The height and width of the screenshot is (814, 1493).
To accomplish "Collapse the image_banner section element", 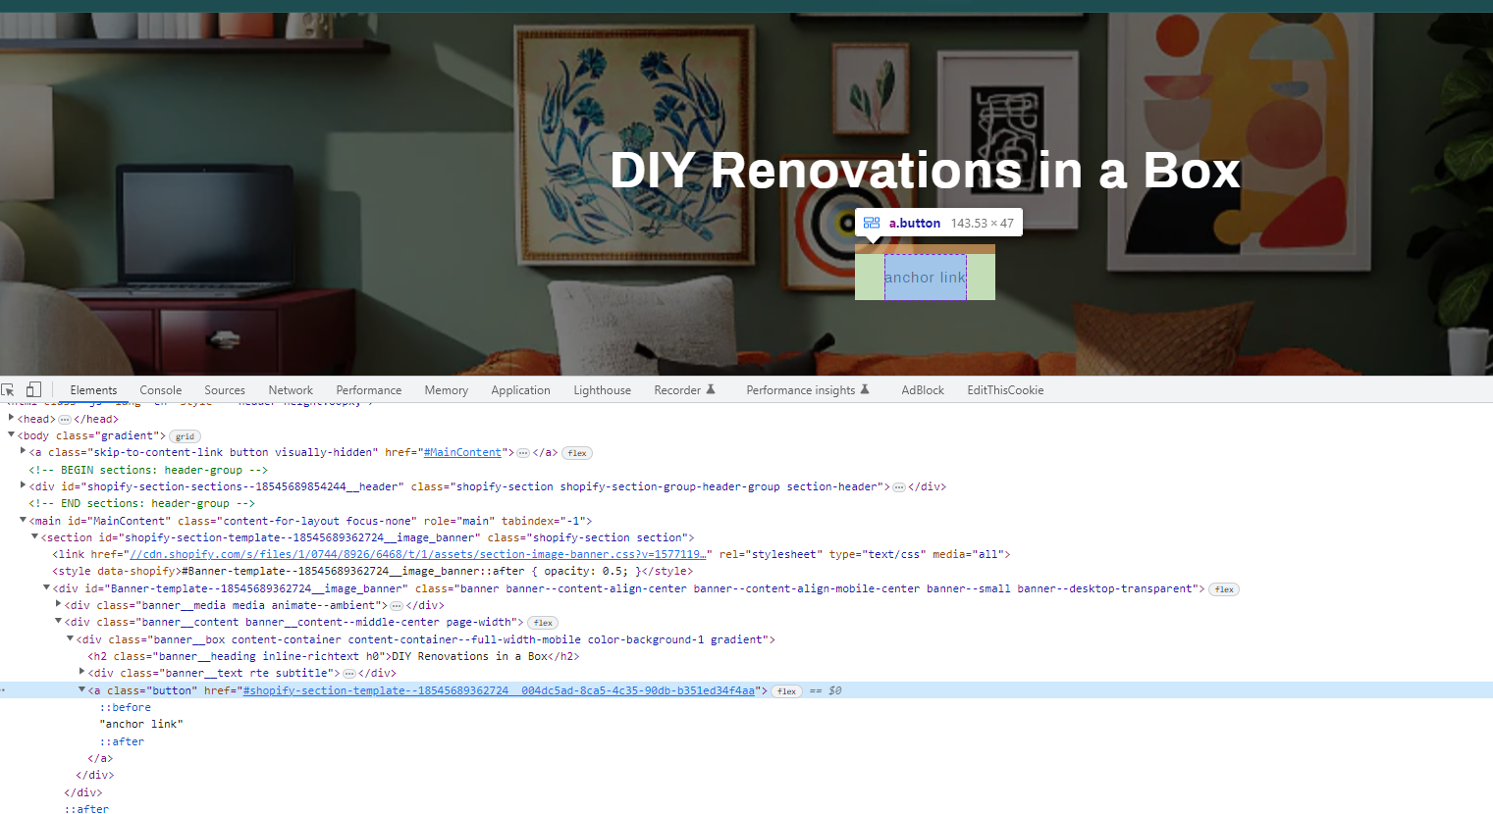I will point(34,536).
